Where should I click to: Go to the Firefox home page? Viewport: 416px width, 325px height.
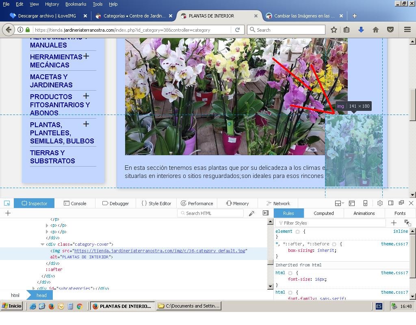coord(375,30)
